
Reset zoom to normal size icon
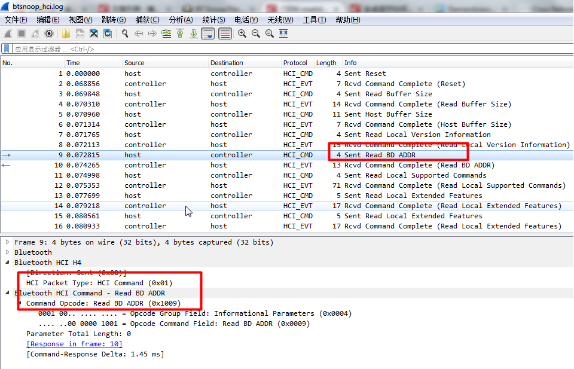pyautogui.click(x=270, y=33)
